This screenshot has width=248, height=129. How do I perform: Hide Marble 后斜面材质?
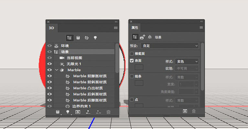(x=49, y=94)
